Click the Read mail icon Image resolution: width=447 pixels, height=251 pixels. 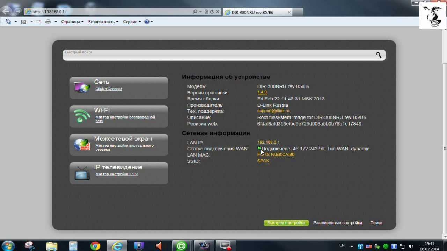(x=38, y=22)
